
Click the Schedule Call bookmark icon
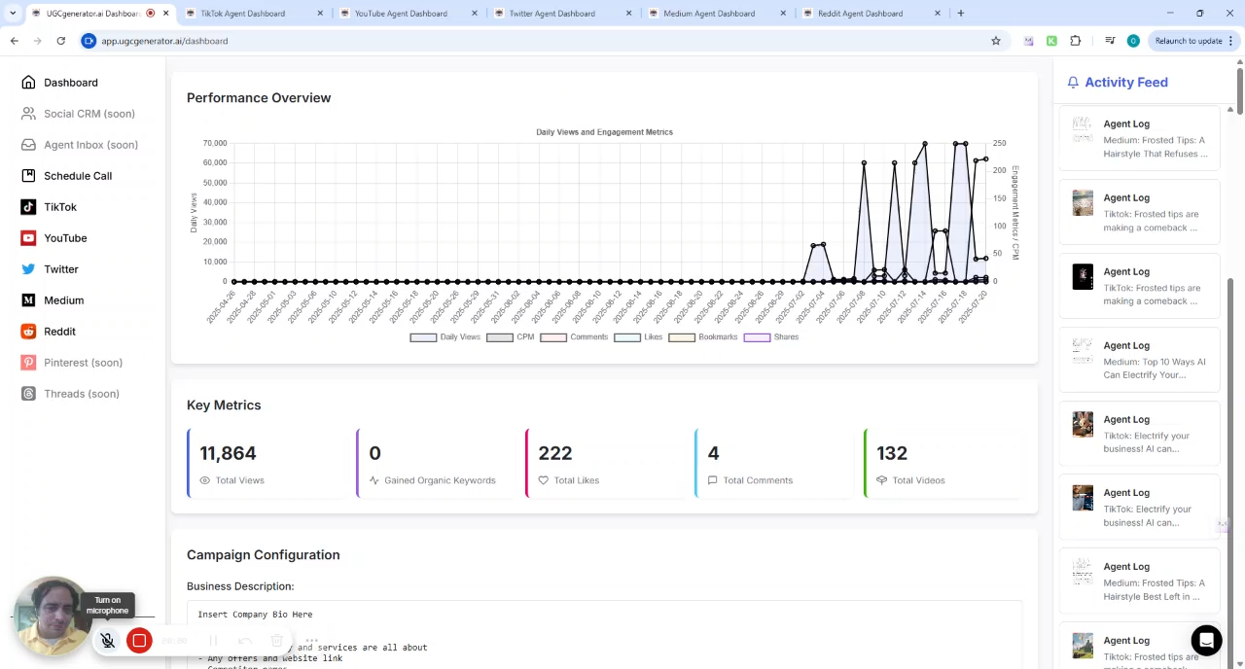[28, 176]
